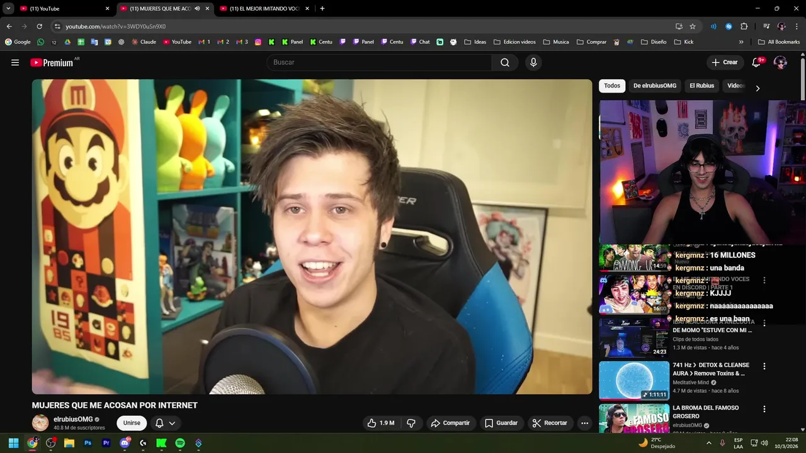Screen dimensions: 806x453
Task: Click the Recortar button
Action: click(550, 423)
